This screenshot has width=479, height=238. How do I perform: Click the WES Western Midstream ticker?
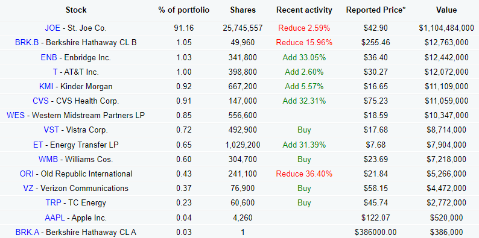[x=16, y=116]
